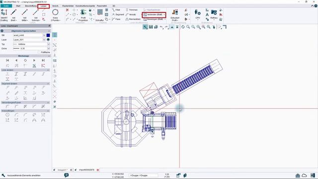Click the full circle tool in Kreise/Bögen

click(x=7, y=115)
